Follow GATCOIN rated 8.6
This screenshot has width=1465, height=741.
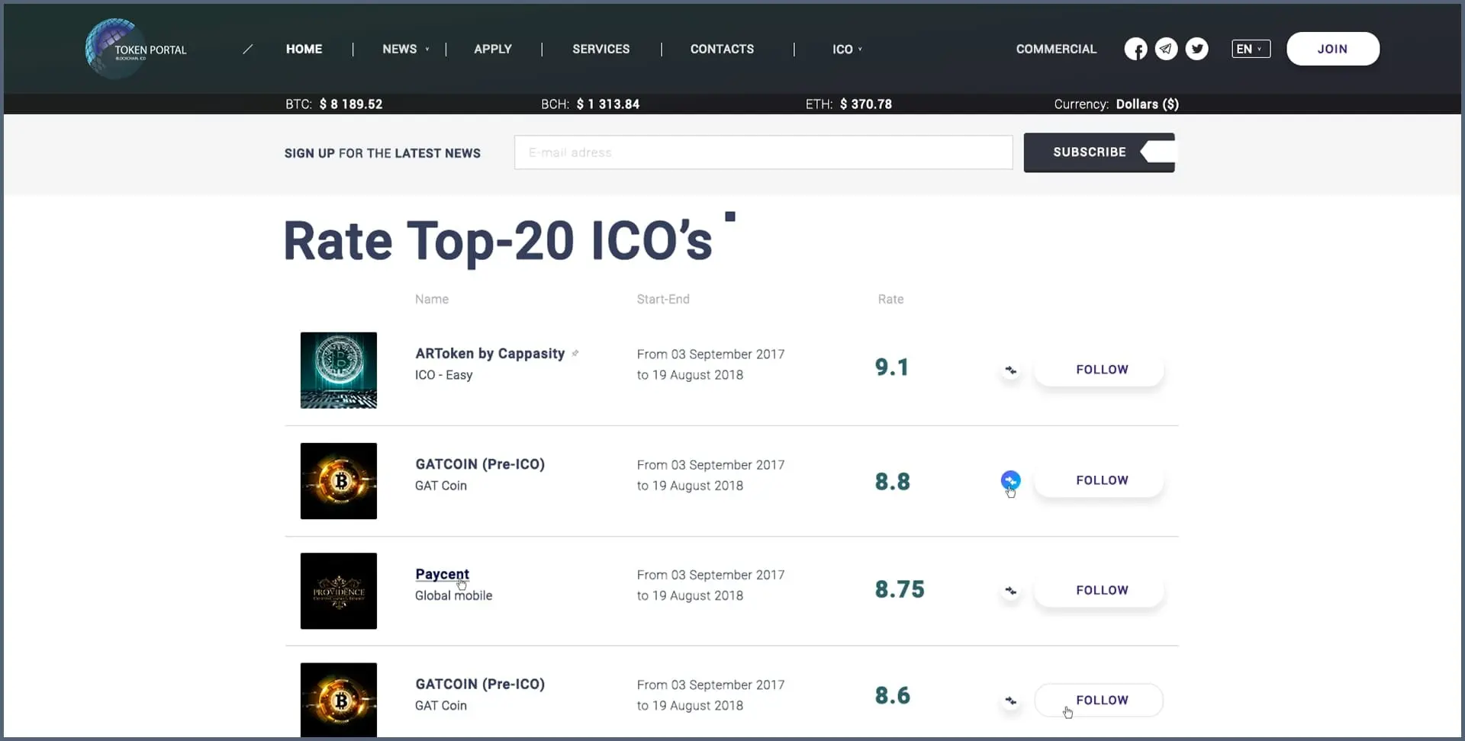point(1099,700)
